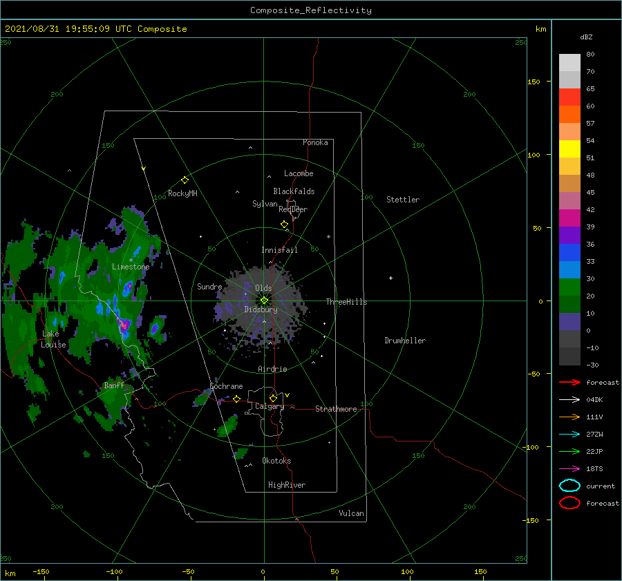Pick the slate purple 0-10 dBZ swatch

pos(569,322)
